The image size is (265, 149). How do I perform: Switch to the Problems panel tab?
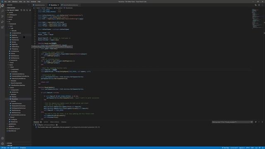point(36,122)
